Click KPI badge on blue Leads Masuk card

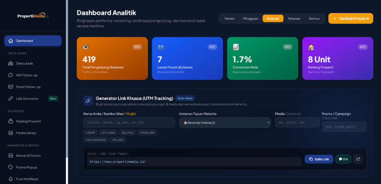click(212, 47)
